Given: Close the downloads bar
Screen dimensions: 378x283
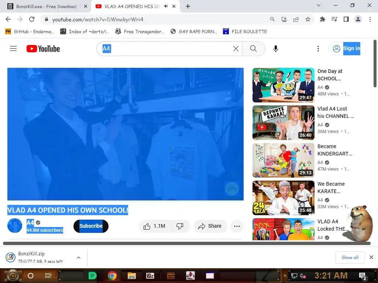Looking at the screenshot, I should [x=371, y=258].
